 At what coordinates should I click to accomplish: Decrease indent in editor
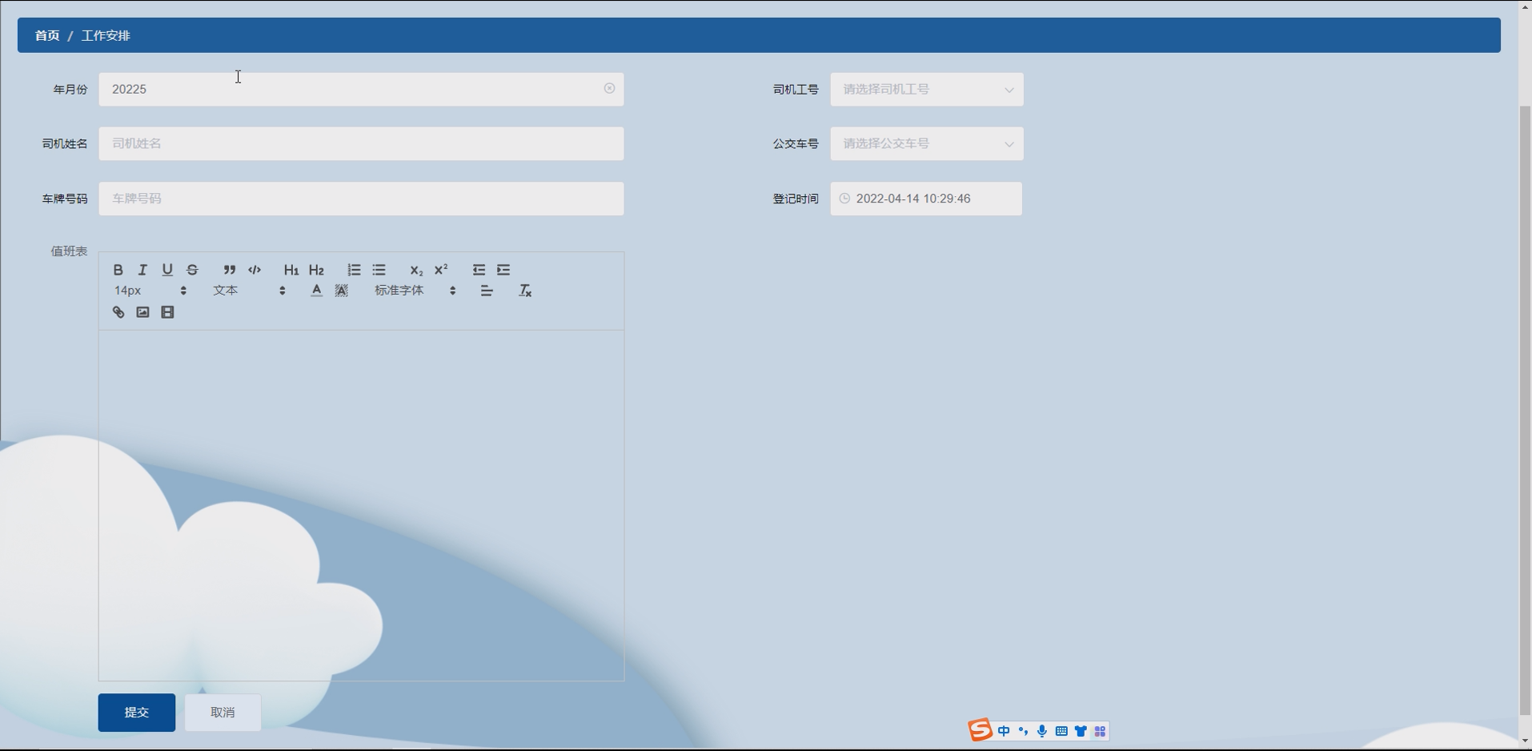click(479, 270)
